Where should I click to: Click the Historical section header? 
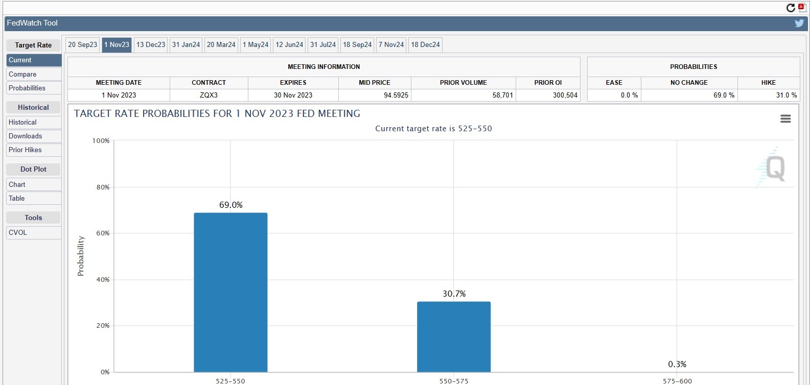pyautogui.click(x=33, y=107)
